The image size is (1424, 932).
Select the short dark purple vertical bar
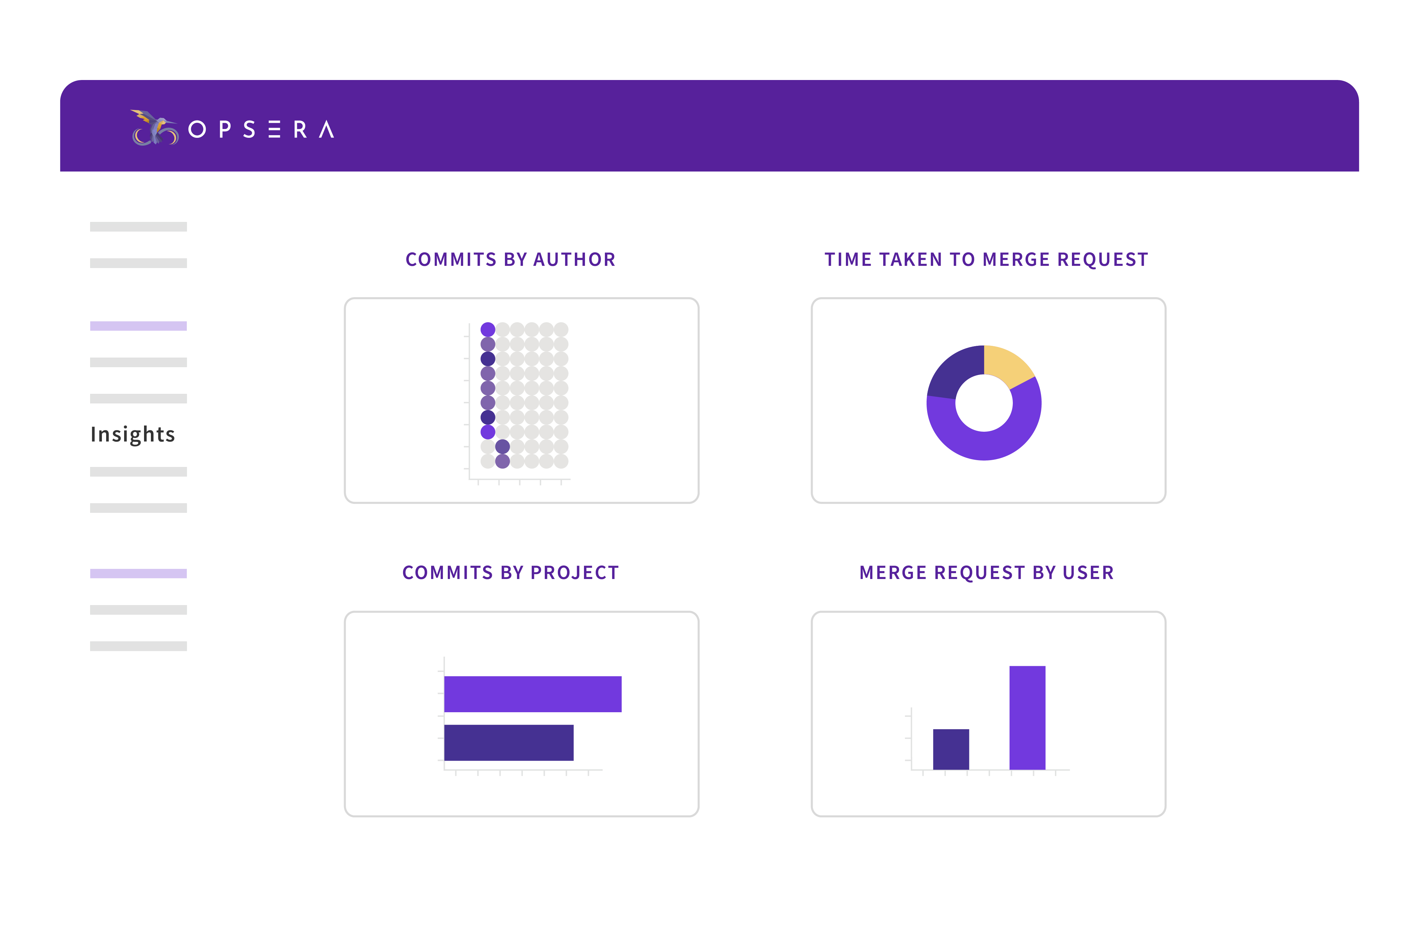[951, 749]
